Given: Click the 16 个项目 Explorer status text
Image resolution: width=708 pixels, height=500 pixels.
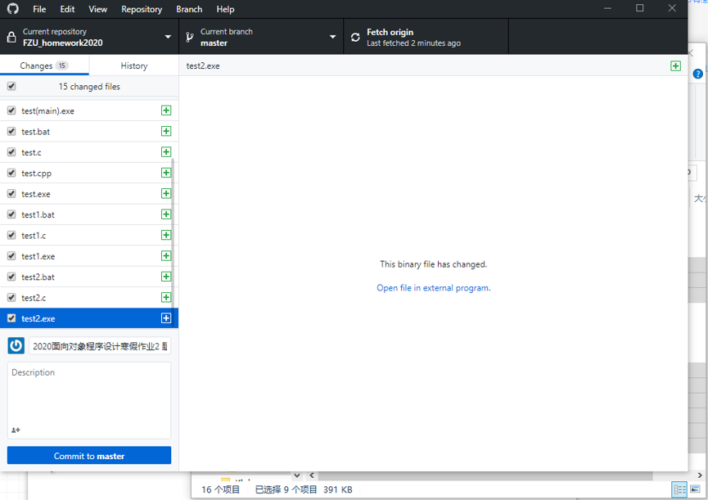Looking at the screenshot, I should [221, 489].
